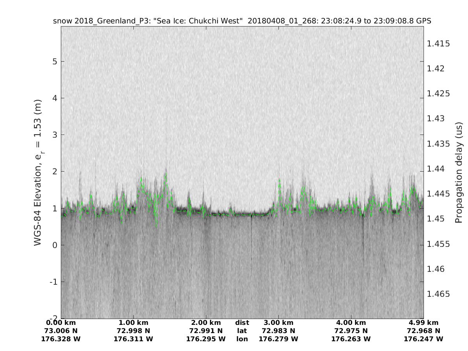Click the "2.00 km" distance label
Screen dimensions: 468x351
coord(206,323)
